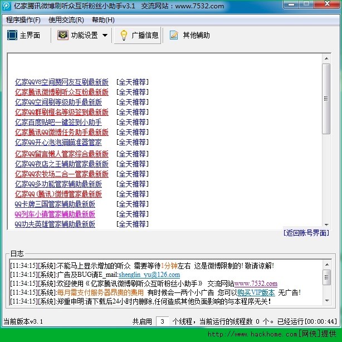The width and height of the screenshot is (342, 342).
Task: Click up arrow of log scrollbar
Action: [327, 265]
